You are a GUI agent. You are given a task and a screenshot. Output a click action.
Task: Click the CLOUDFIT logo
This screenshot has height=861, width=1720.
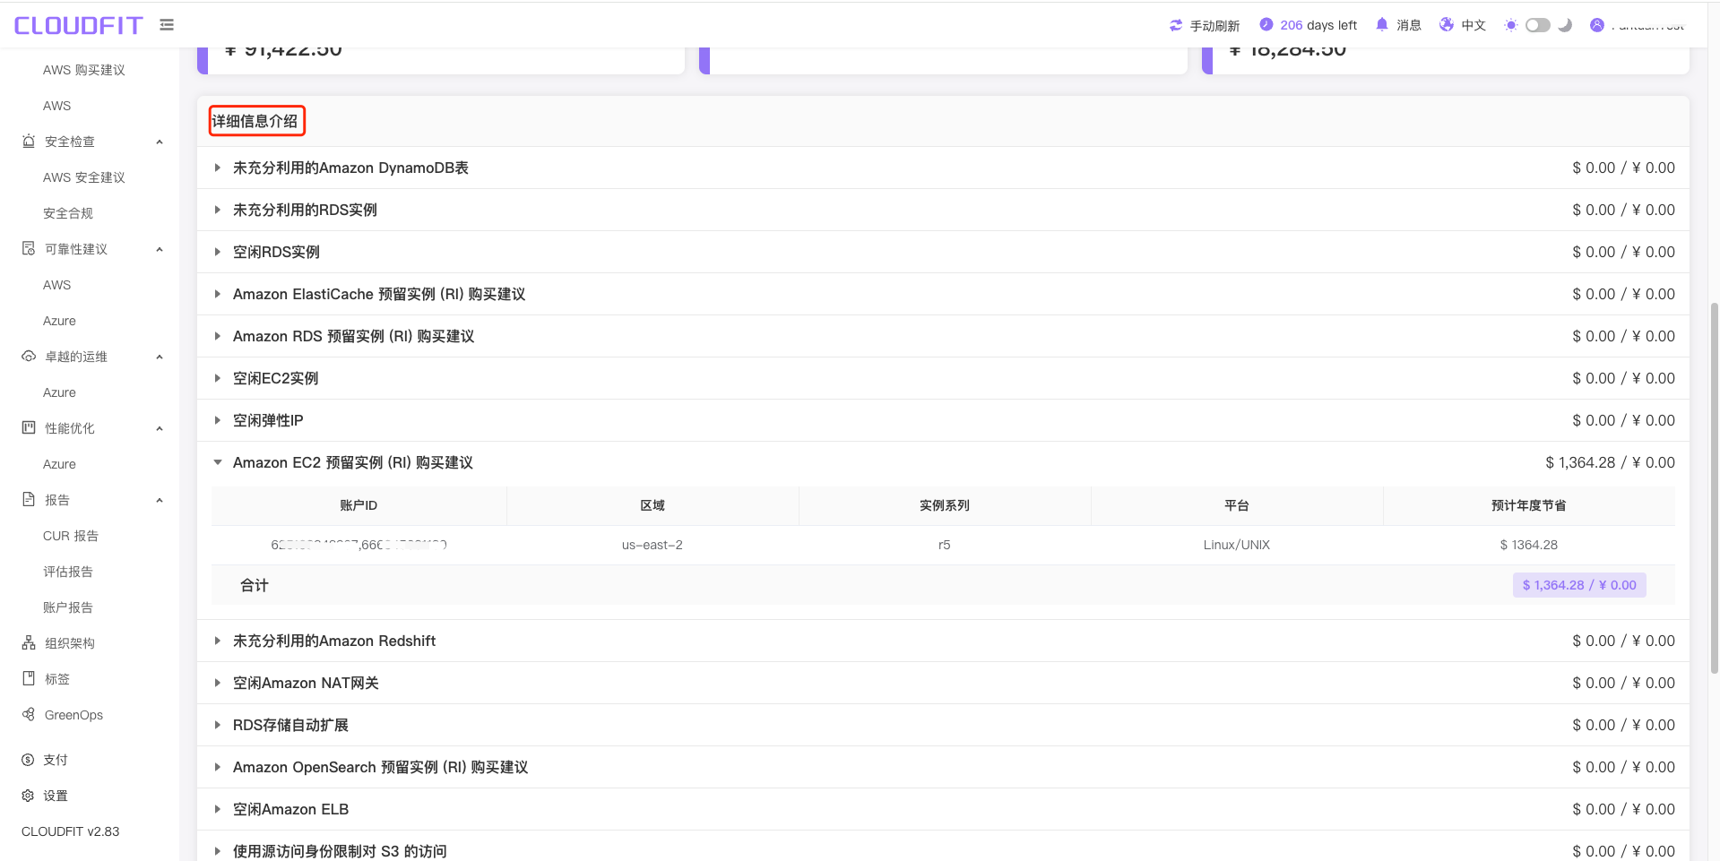[x=79, y=25]
